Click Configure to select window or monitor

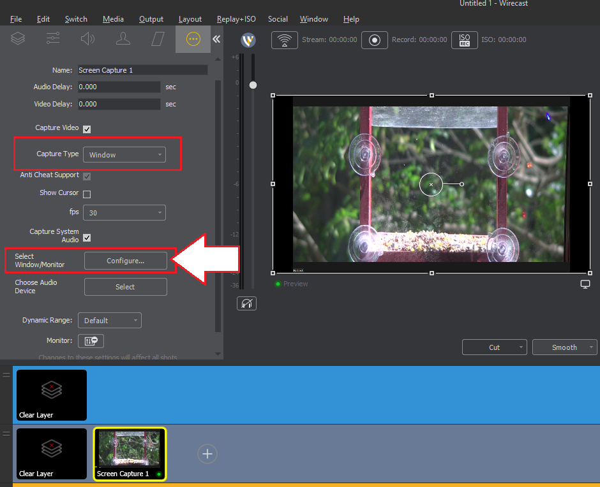pos(125,260)
